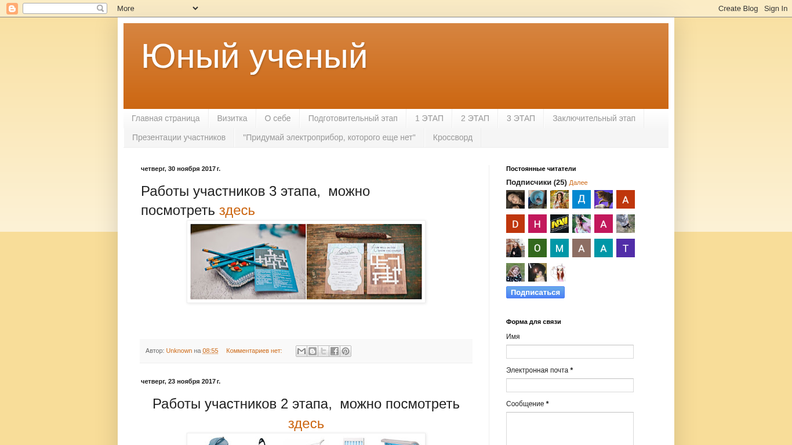Open the Create Blog link
Viewport: 792px width, 445px height.
point(737,8)
